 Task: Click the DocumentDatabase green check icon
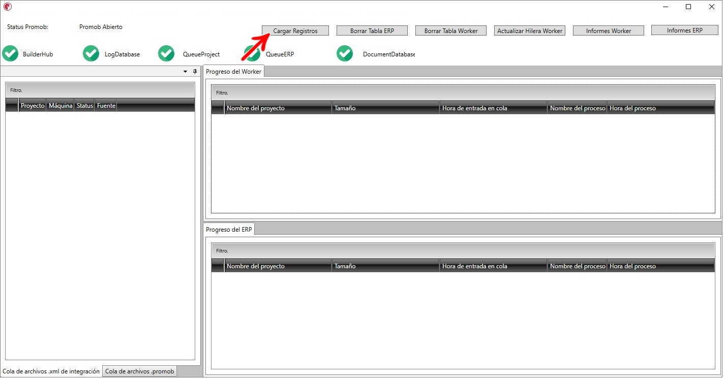pyautogui.click(x=345, y=54)
